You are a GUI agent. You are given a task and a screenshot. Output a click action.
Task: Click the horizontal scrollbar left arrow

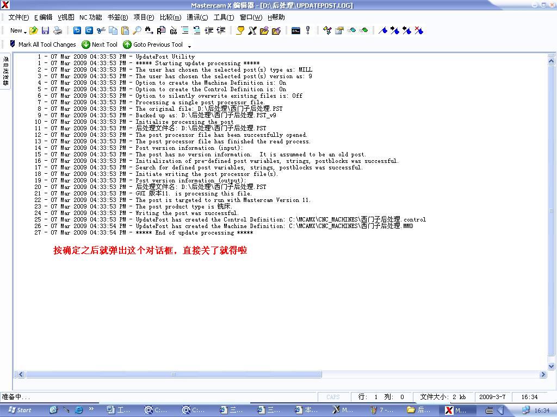tap(21, 375)
